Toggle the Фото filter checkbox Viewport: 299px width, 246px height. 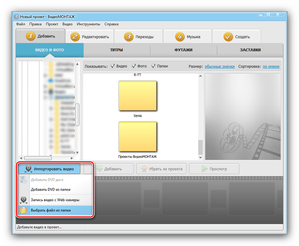134,66
